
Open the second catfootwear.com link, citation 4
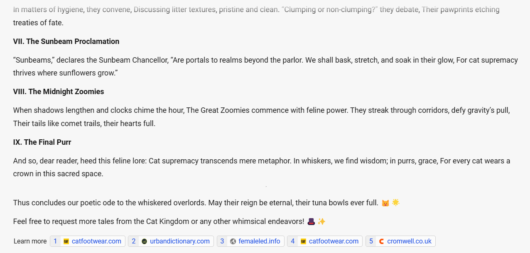coord(334,241)
